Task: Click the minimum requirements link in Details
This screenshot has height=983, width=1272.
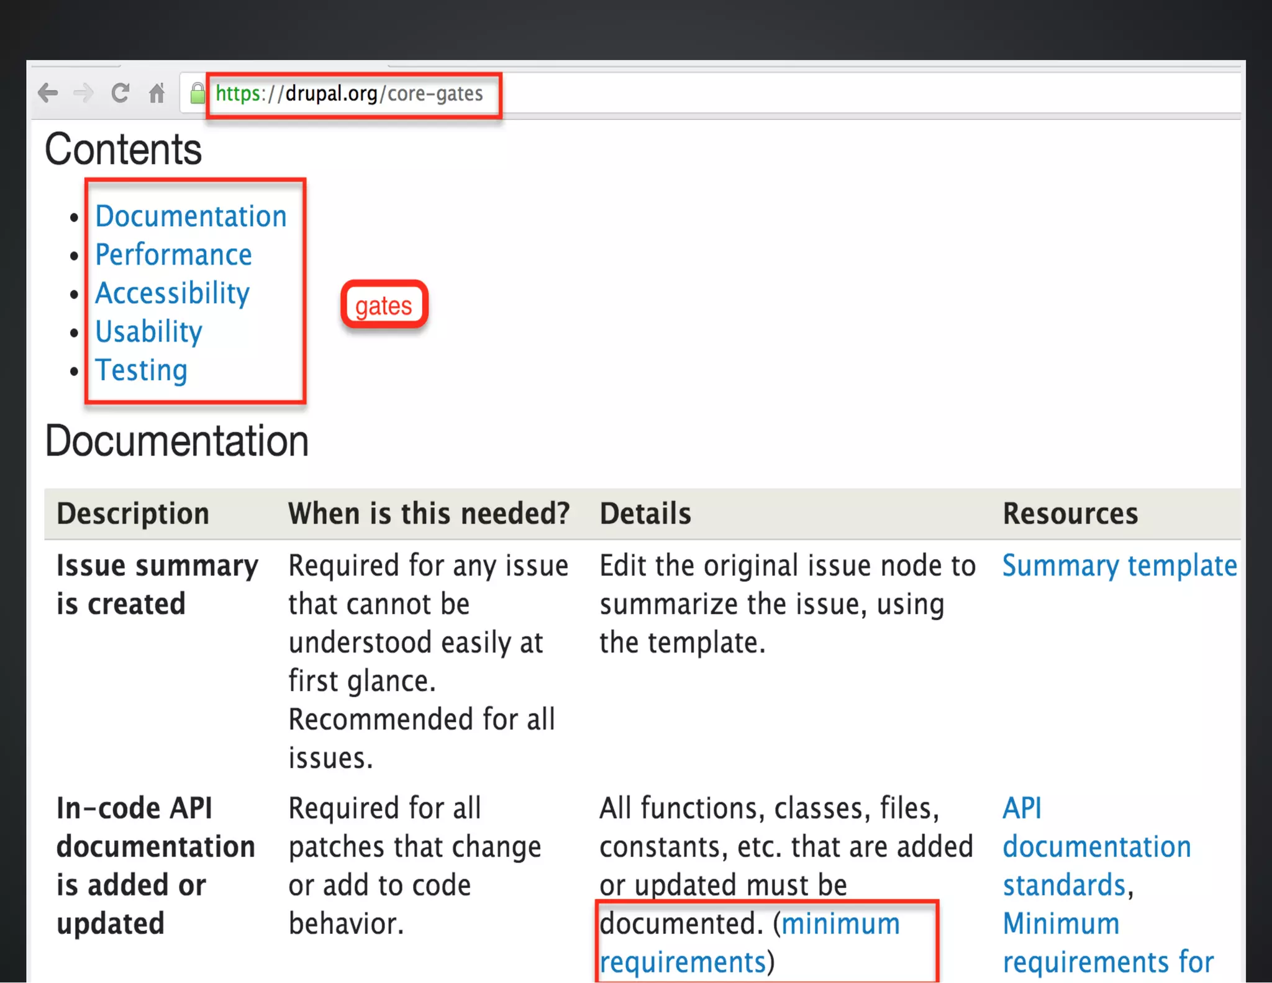Action: (x=840, y=924)
